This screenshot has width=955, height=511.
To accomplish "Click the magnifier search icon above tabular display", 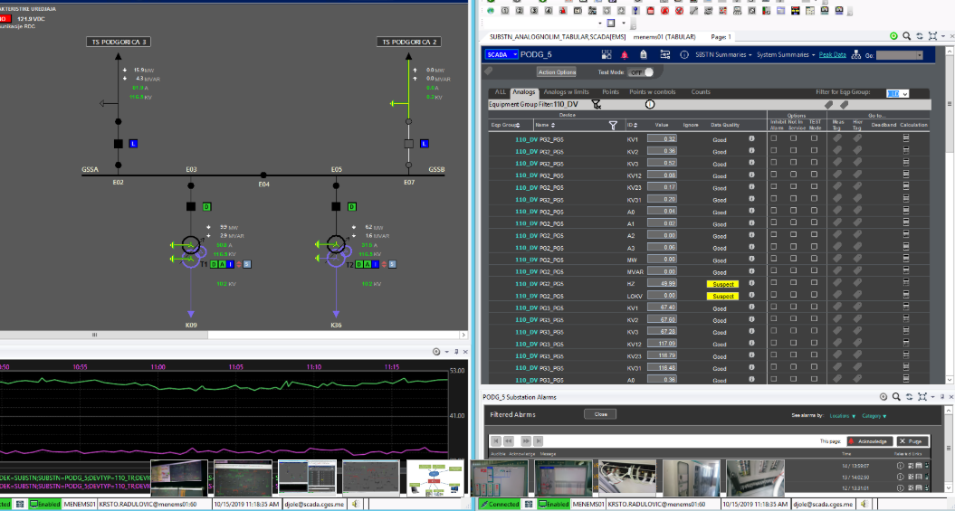I will [x=906, y=36].
